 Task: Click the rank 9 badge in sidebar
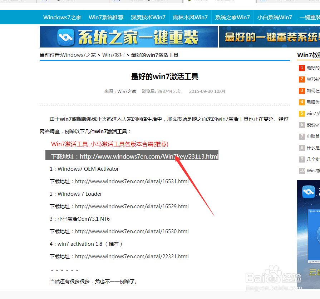click(302, 159)
